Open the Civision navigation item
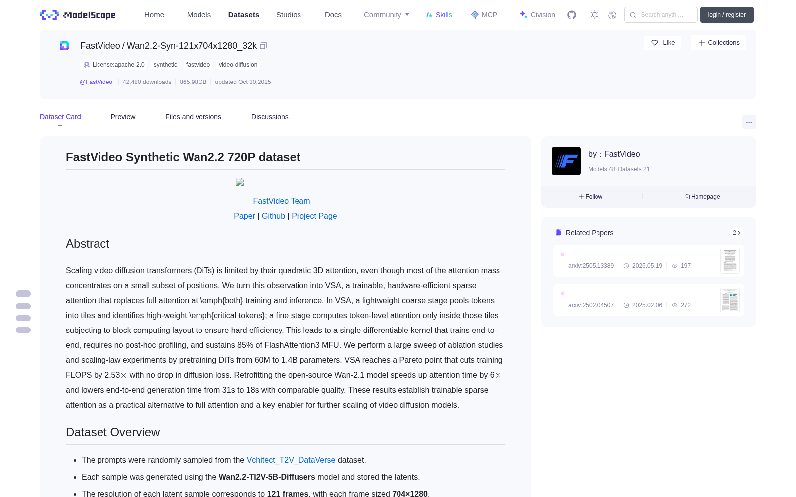This screenshot has width=796, height=497. (x=537, y=15)
